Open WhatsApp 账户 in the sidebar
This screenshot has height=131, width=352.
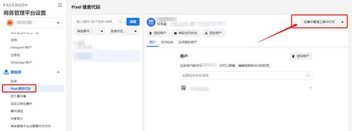(x=21, y=63)
